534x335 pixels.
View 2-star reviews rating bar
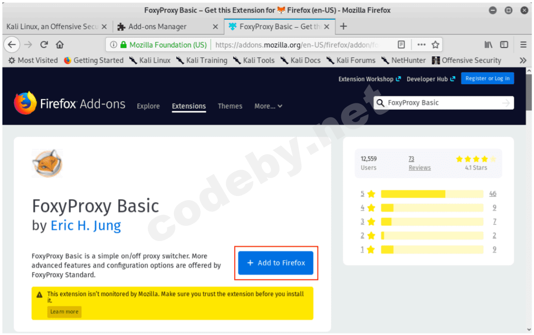point(432,235)
